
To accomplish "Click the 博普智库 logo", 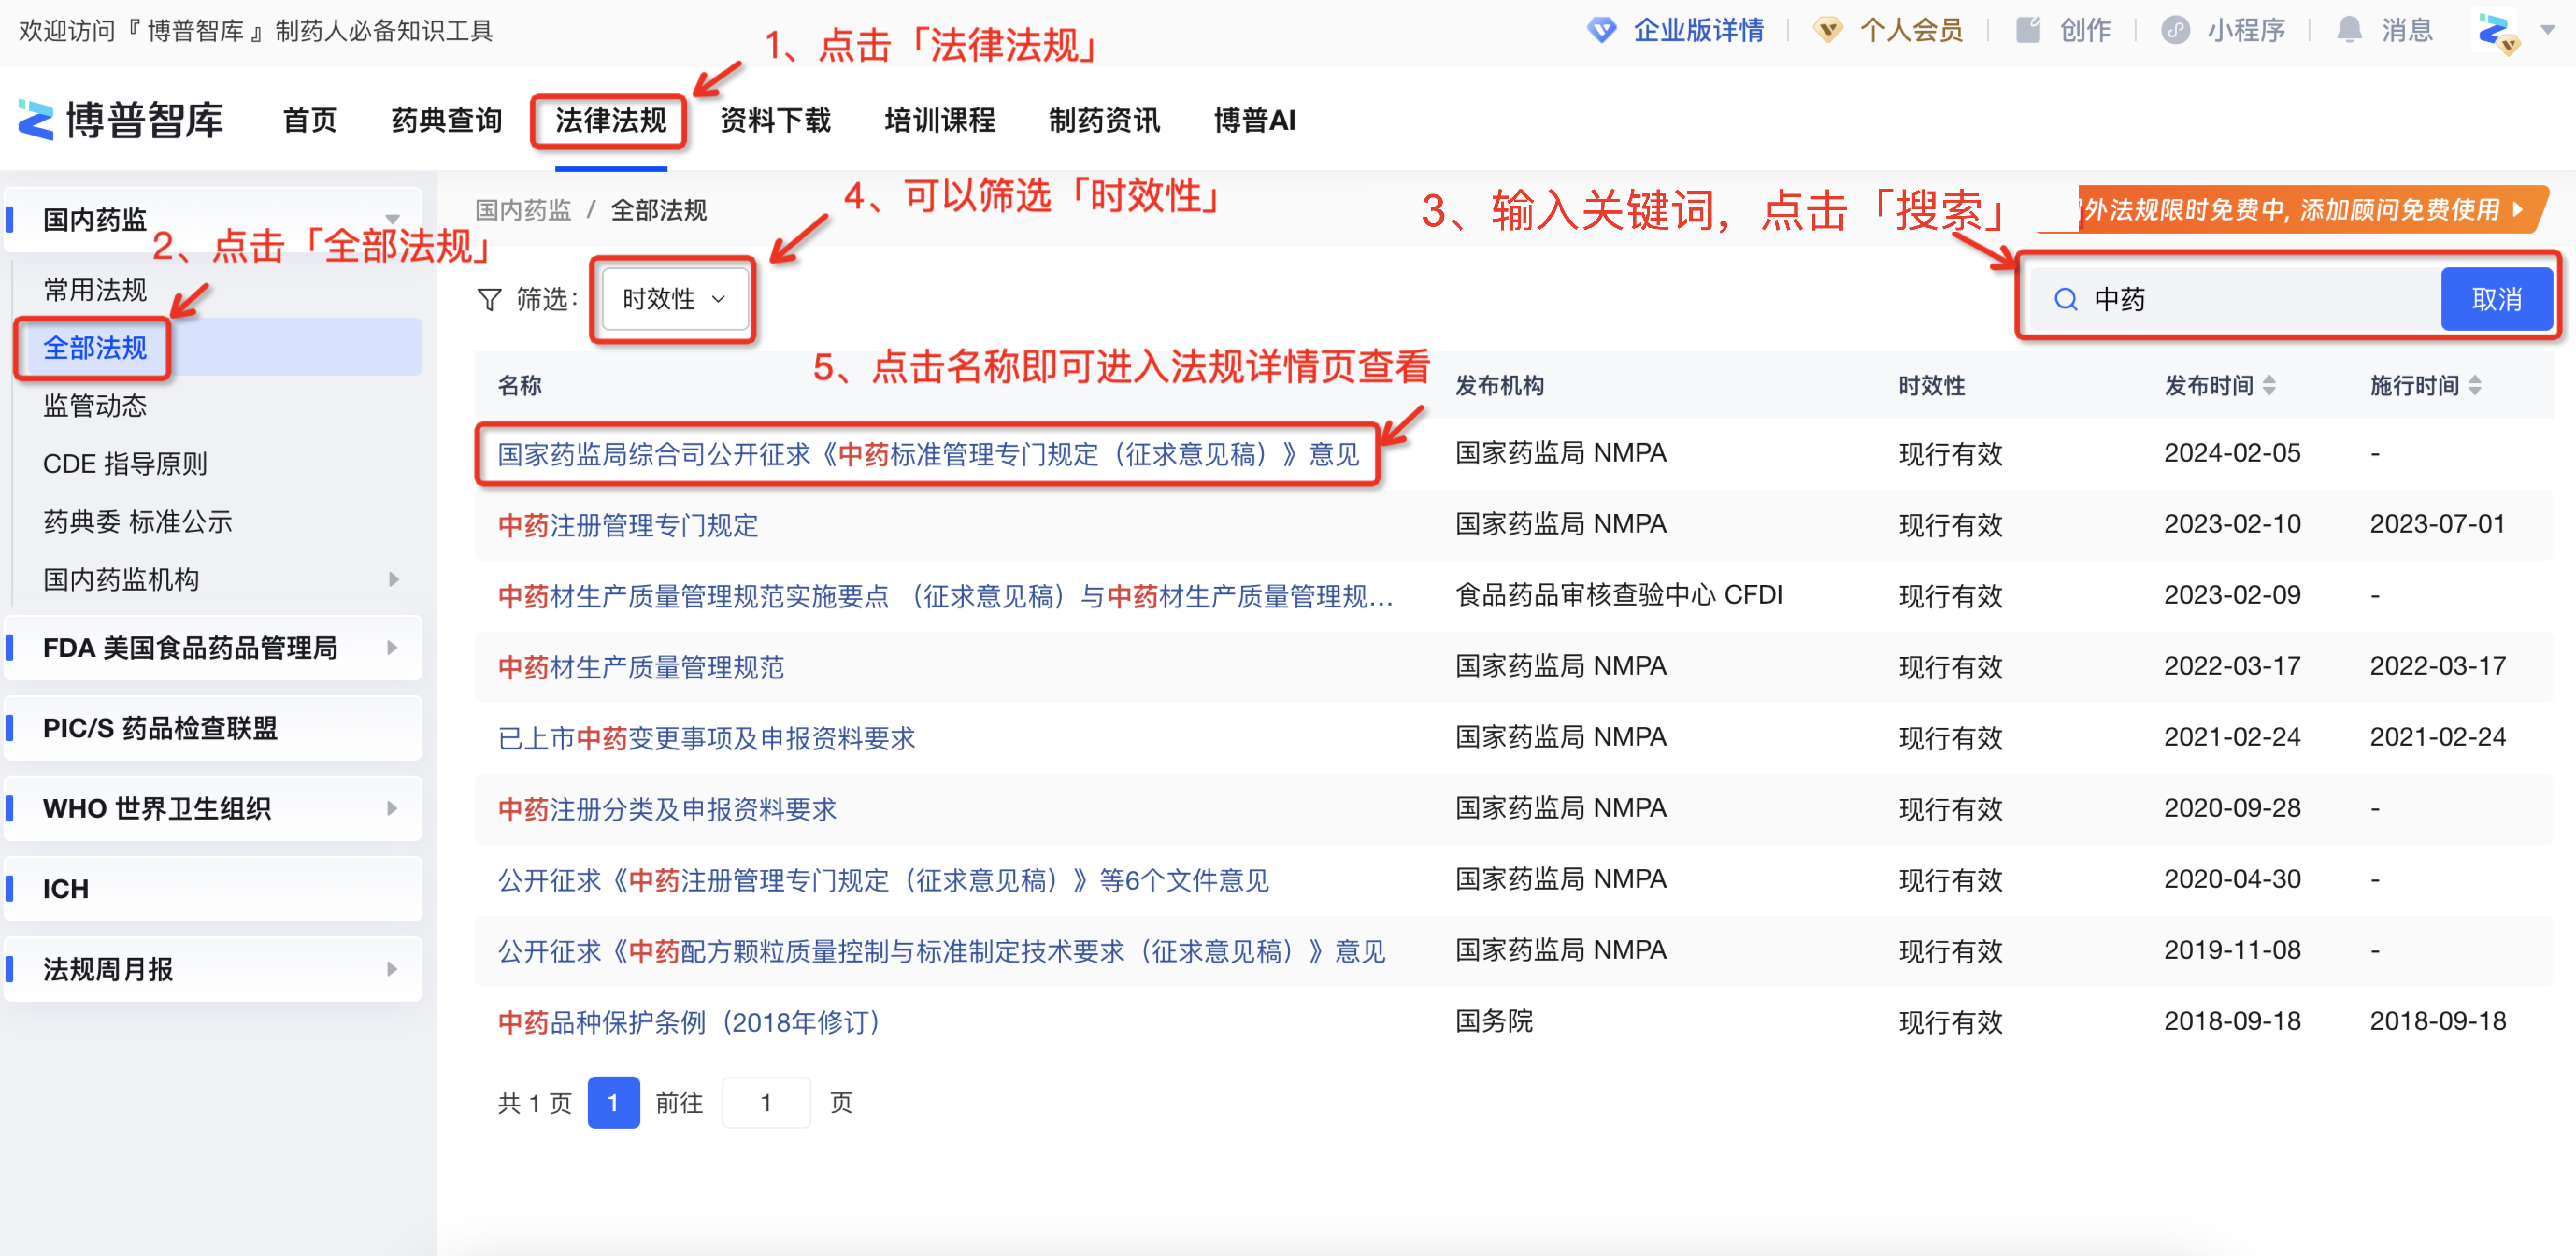I will (121, 120).
